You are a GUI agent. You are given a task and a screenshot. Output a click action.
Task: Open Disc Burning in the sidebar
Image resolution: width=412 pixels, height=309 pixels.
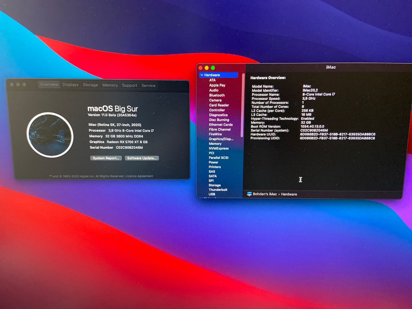coord(219,120)
